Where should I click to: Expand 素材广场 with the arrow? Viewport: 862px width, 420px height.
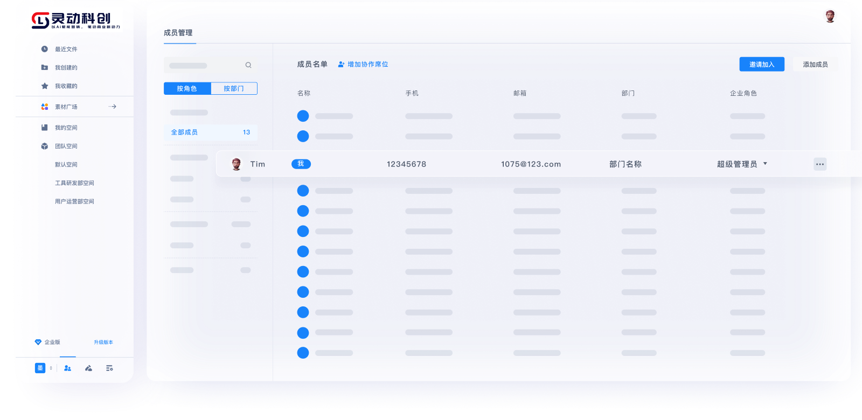(112, 107)
